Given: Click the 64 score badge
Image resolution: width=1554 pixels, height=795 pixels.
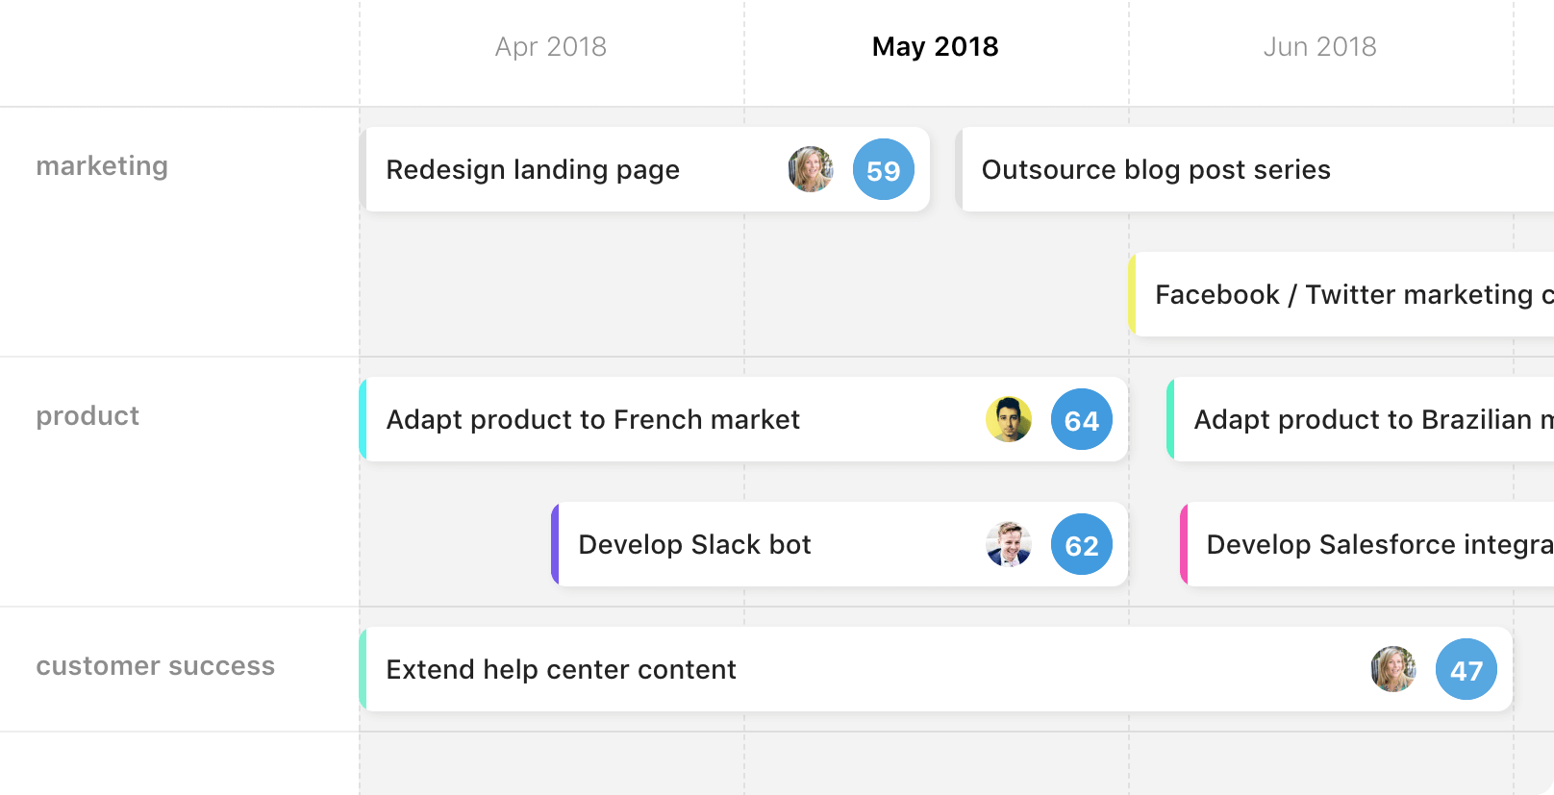Looking at the screenshot, I should (1081, 419).
